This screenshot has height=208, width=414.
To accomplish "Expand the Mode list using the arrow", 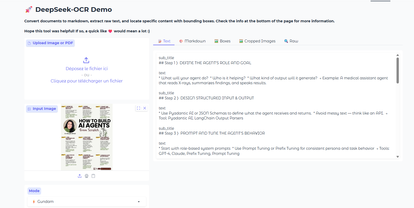I will (x=139, y=202).
